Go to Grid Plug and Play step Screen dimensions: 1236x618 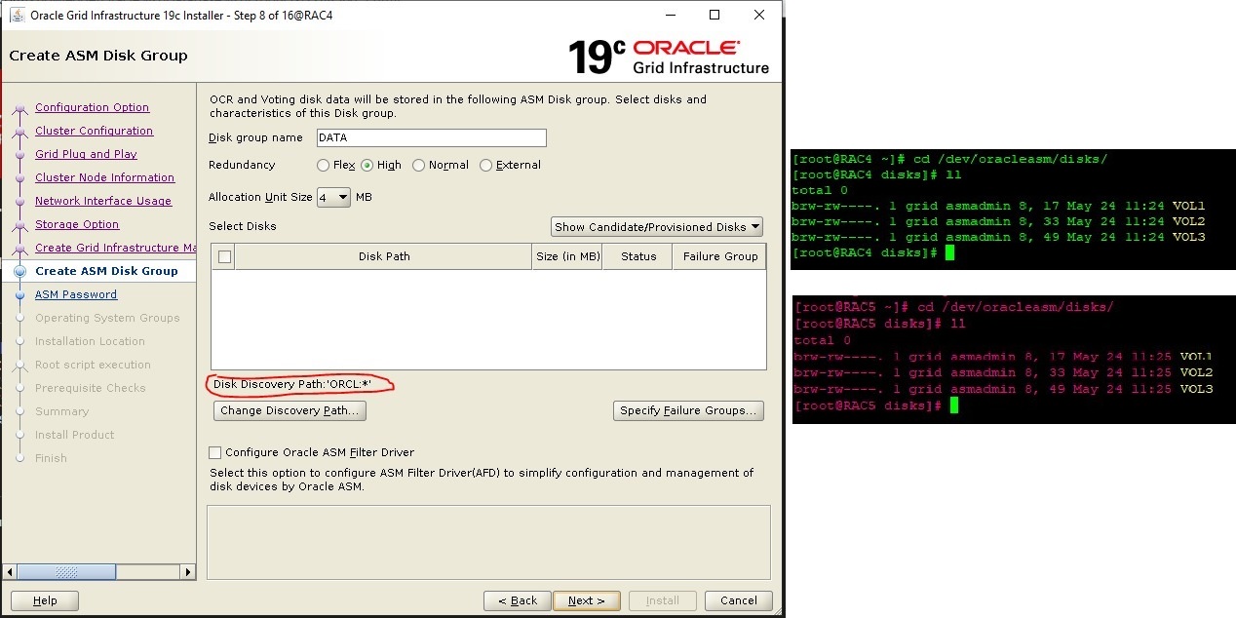[86, 154]
